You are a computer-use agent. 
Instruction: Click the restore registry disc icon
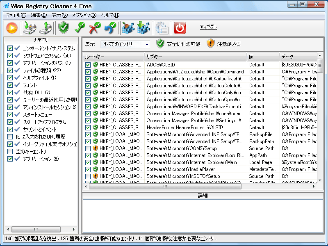pos(46,27)
